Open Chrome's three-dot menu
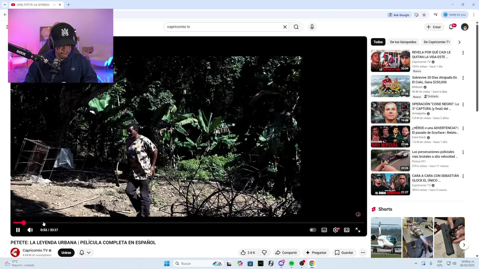The width and height of the screenshot is (479, 269). pyautogui.click(x=474, y=15)
